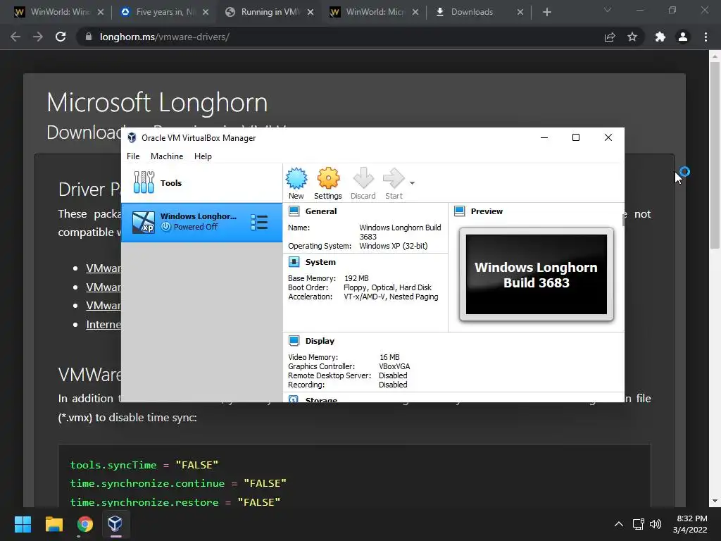
Task: Click the Microsoft Longhorn page title
Action: 157,102
